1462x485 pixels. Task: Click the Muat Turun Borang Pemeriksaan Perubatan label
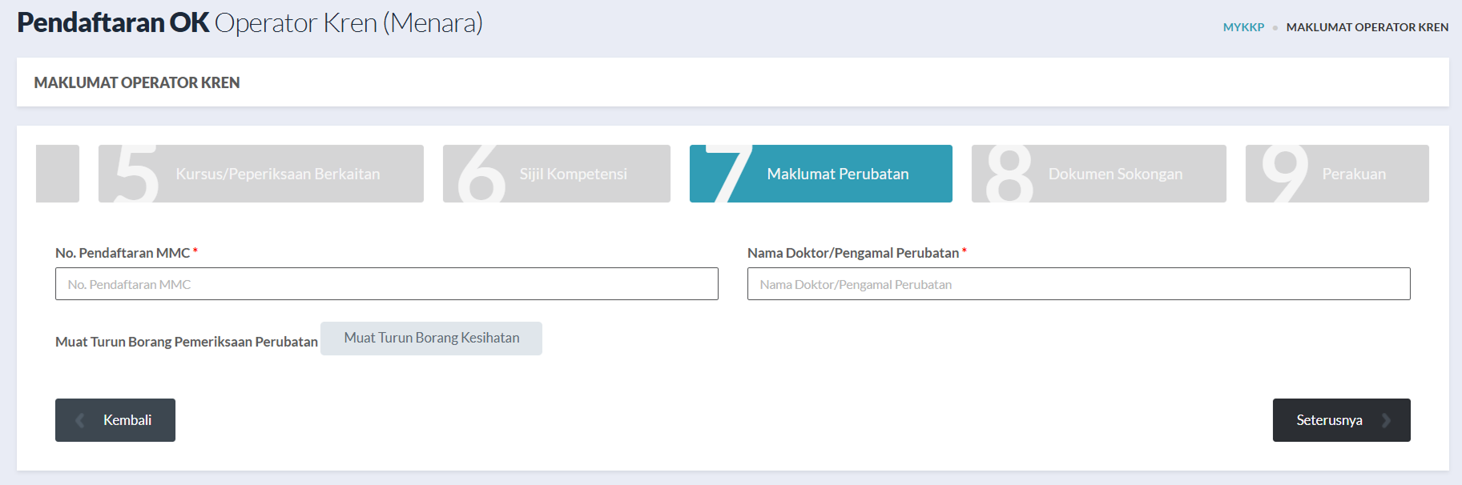[187, 342]
